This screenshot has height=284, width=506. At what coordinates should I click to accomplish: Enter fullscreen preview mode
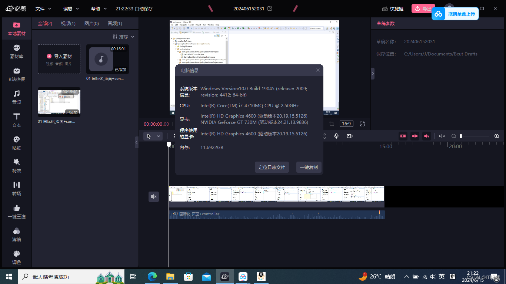(x=362, y=124)
